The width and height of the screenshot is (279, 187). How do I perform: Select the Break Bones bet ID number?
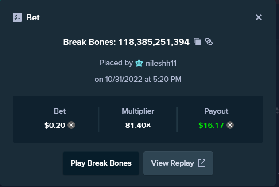[x=154, y=42]
